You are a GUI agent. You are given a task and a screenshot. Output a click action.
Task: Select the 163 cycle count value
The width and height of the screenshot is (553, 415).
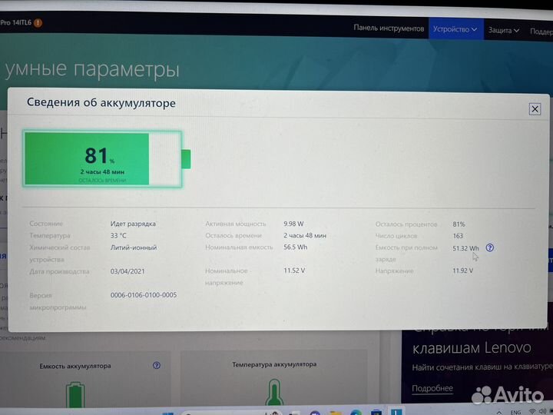pyautogui.click(x=458, y=236)
